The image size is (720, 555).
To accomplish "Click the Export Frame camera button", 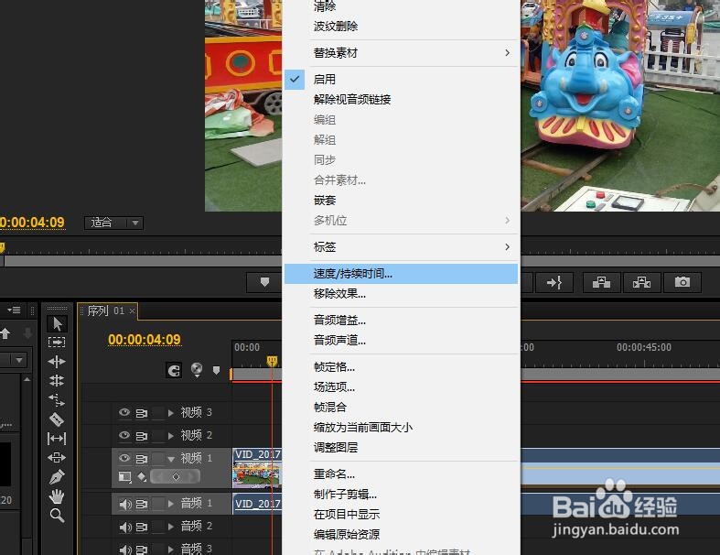I will pos(682,282).
